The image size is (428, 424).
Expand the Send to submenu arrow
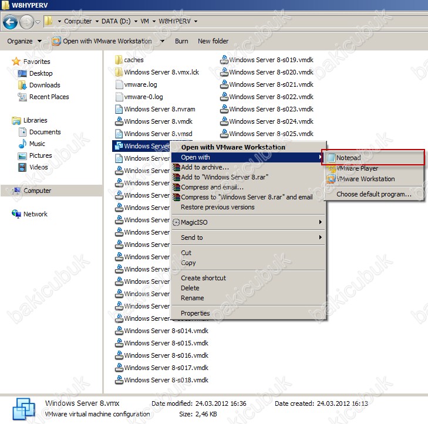click(x=320, y=238)
